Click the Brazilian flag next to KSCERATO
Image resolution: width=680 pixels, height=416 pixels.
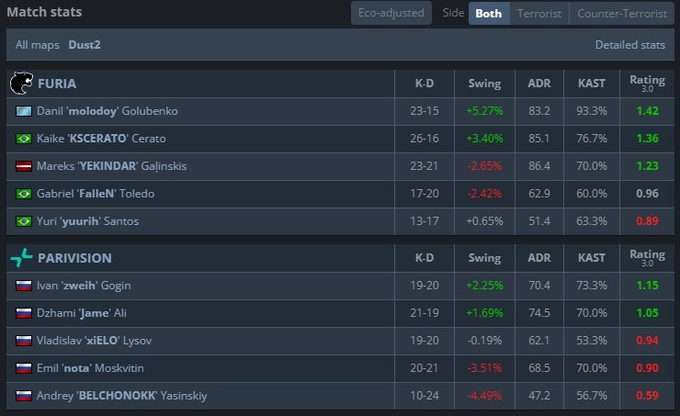click(x=24, y=139)
